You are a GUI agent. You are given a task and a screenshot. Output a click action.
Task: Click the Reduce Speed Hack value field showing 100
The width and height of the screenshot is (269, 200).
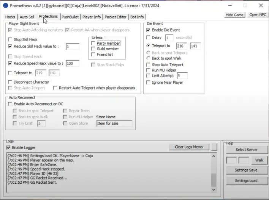[x=73, y=64]
